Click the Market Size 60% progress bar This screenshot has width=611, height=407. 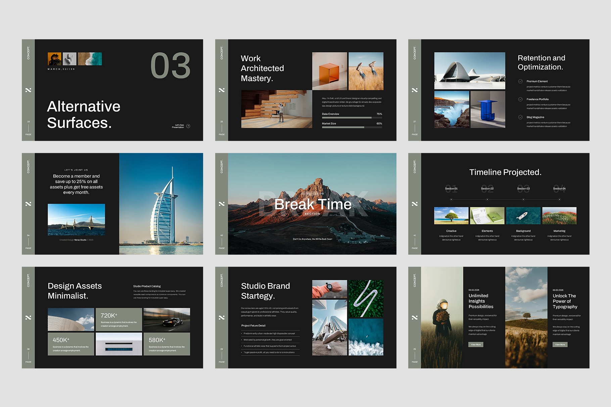(x=352, y=127)
